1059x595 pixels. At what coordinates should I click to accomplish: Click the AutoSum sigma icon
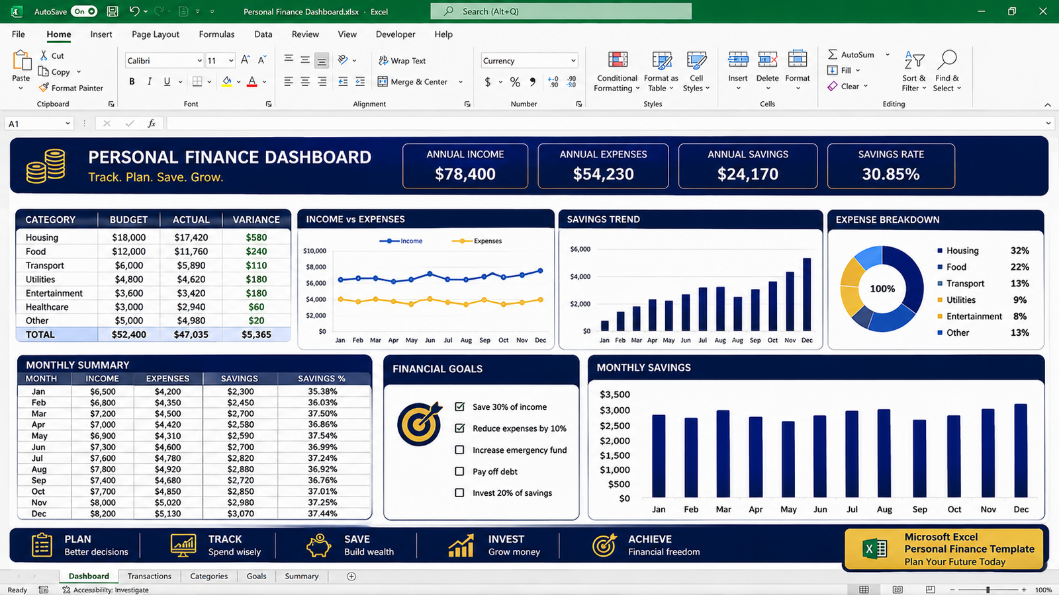coord(833,54)
